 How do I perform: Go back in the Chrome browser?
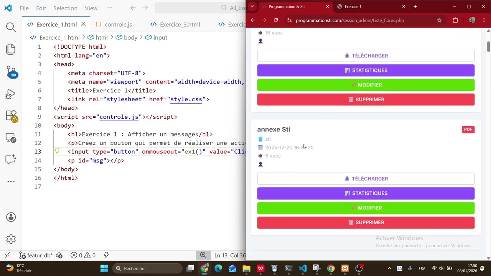click(253, 20)
